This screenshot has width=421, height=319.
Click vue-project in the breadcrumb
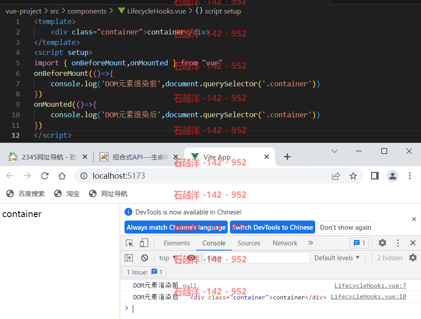[24, 11]
